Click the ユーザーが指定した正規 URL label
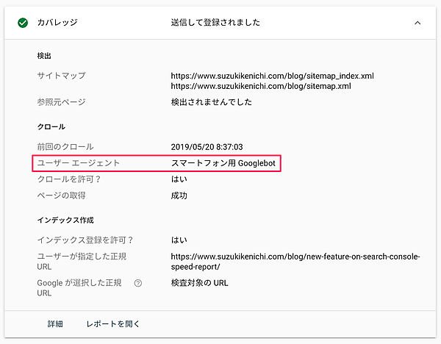Image resolution: width=441 pixels, height=344 pixels. (x=82, y=262)
